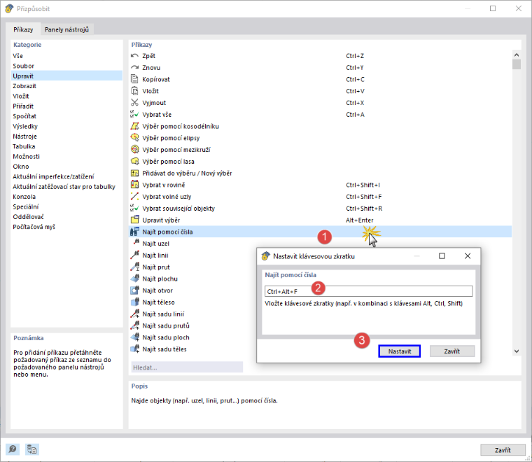Click the Najít linii icon

point(134,255)
